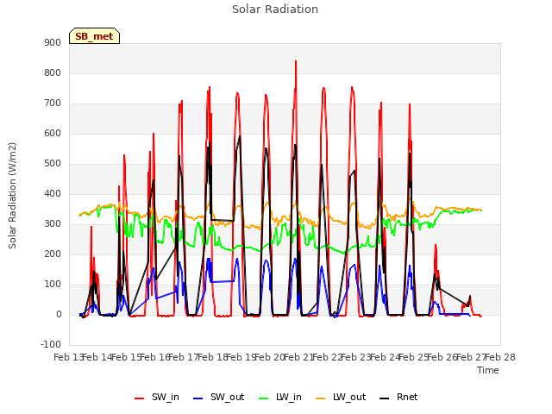This screenshot has width=552, height=414.
Task: Click the Feb 16 x-axis tick label
Action: point(155,357)
